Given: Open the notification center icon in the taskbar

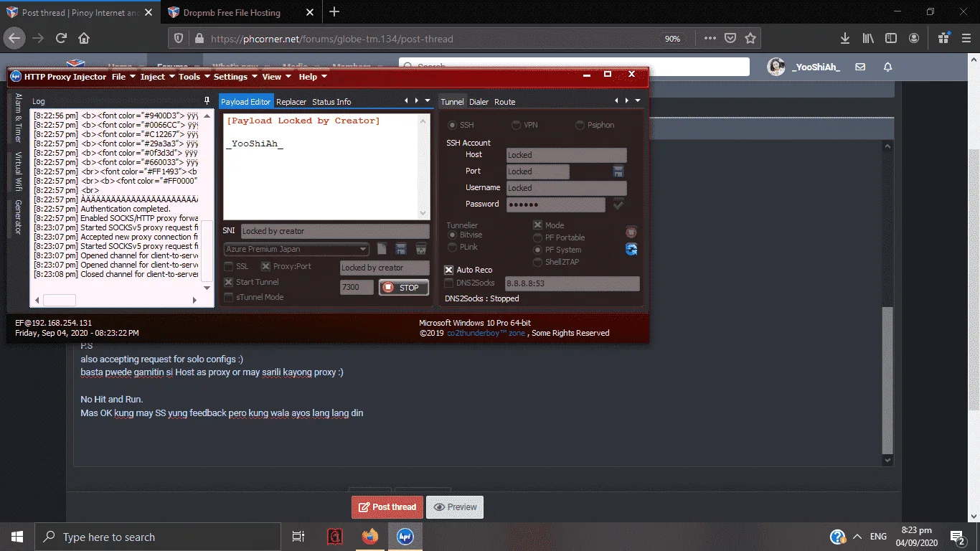Looking at the screenshot, I should [x=958, y=537].
